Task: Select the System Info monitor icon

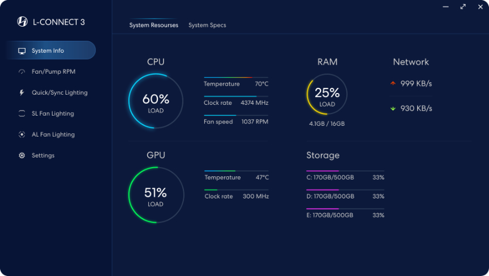Action: click(x=22, y=51)
